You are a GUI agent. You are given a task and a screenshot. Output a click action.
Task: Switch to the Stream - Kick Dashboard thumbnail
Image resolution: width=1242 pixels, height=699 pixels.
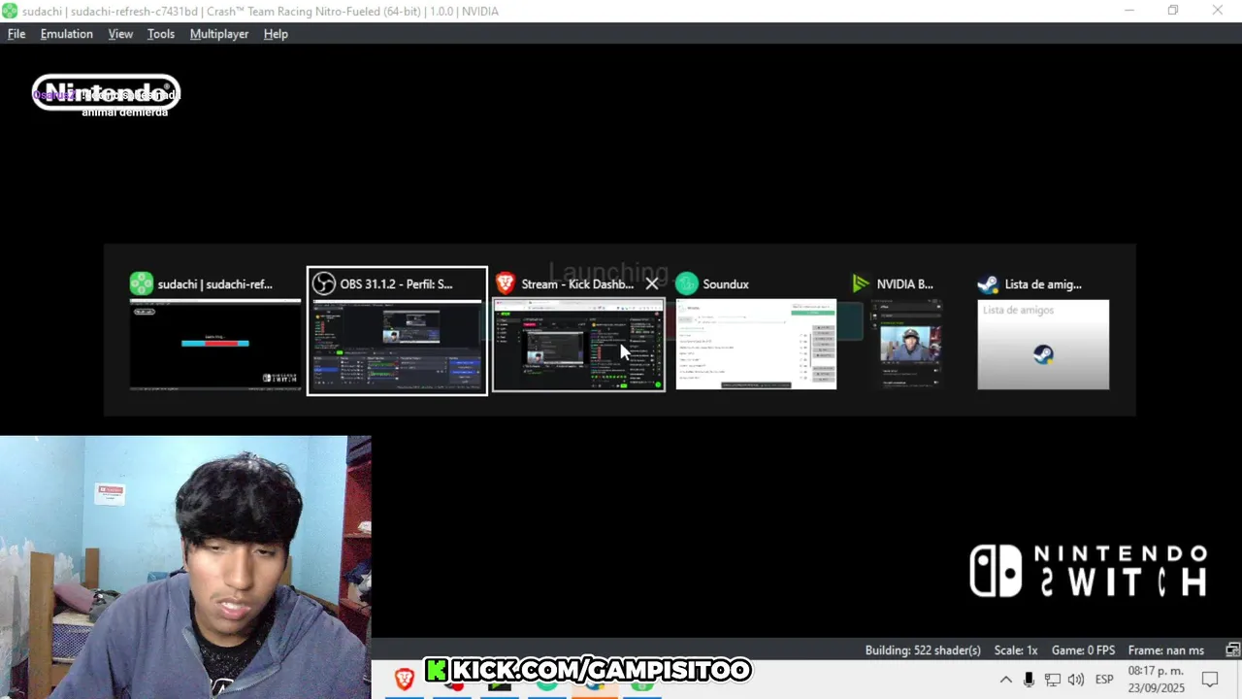(578, 345)
